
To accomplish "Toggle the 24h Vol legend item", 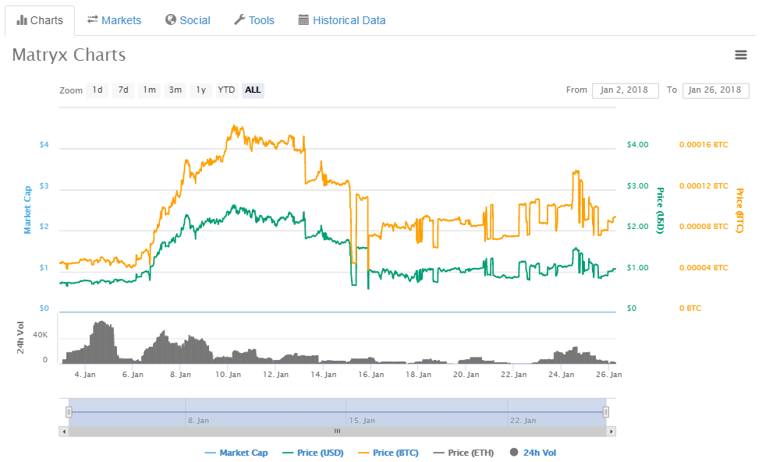I will click(x=533, y=453).
